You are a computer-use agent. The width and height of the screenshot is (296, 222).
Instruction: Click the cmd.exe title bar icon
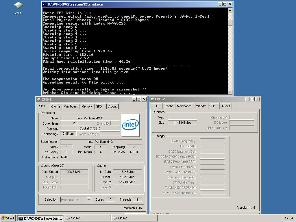[45, 4]
